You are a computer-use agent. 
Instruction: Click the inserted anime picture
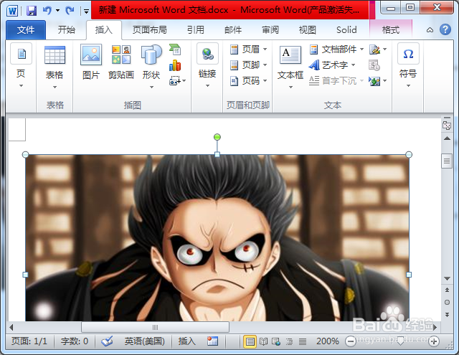(217, 237)
